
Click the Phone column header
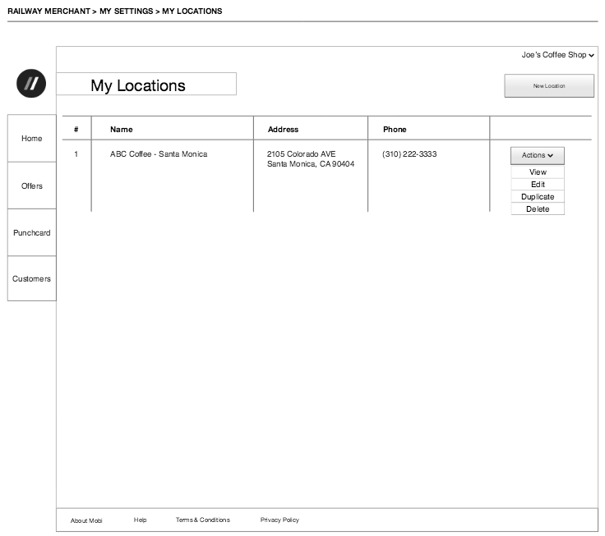pos(394,130)
